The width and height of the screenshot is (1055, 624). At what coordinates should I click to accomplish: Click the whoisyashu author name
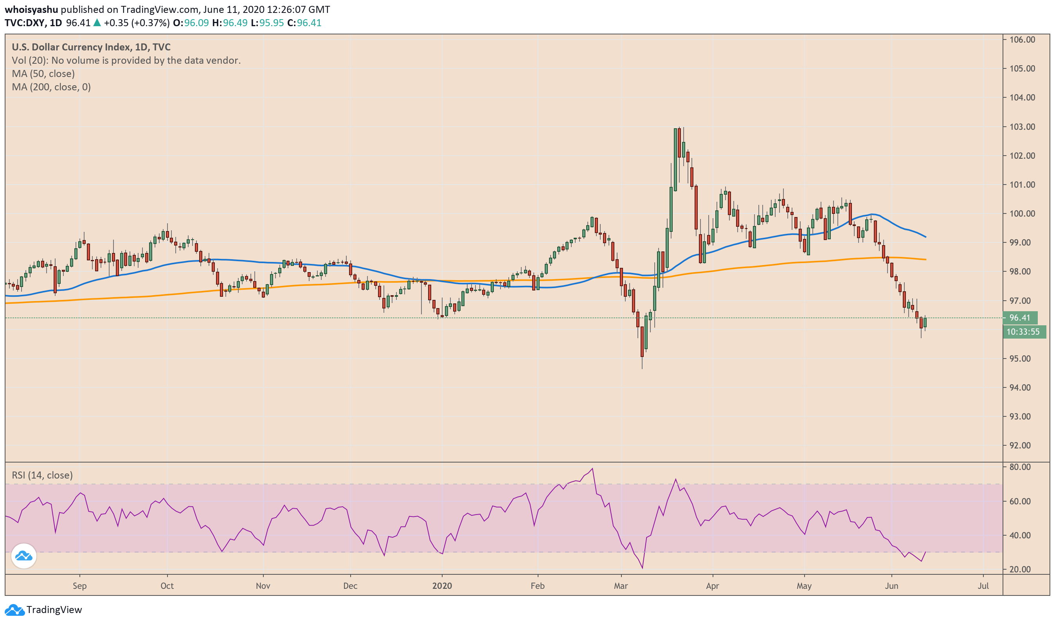point(31,9)
